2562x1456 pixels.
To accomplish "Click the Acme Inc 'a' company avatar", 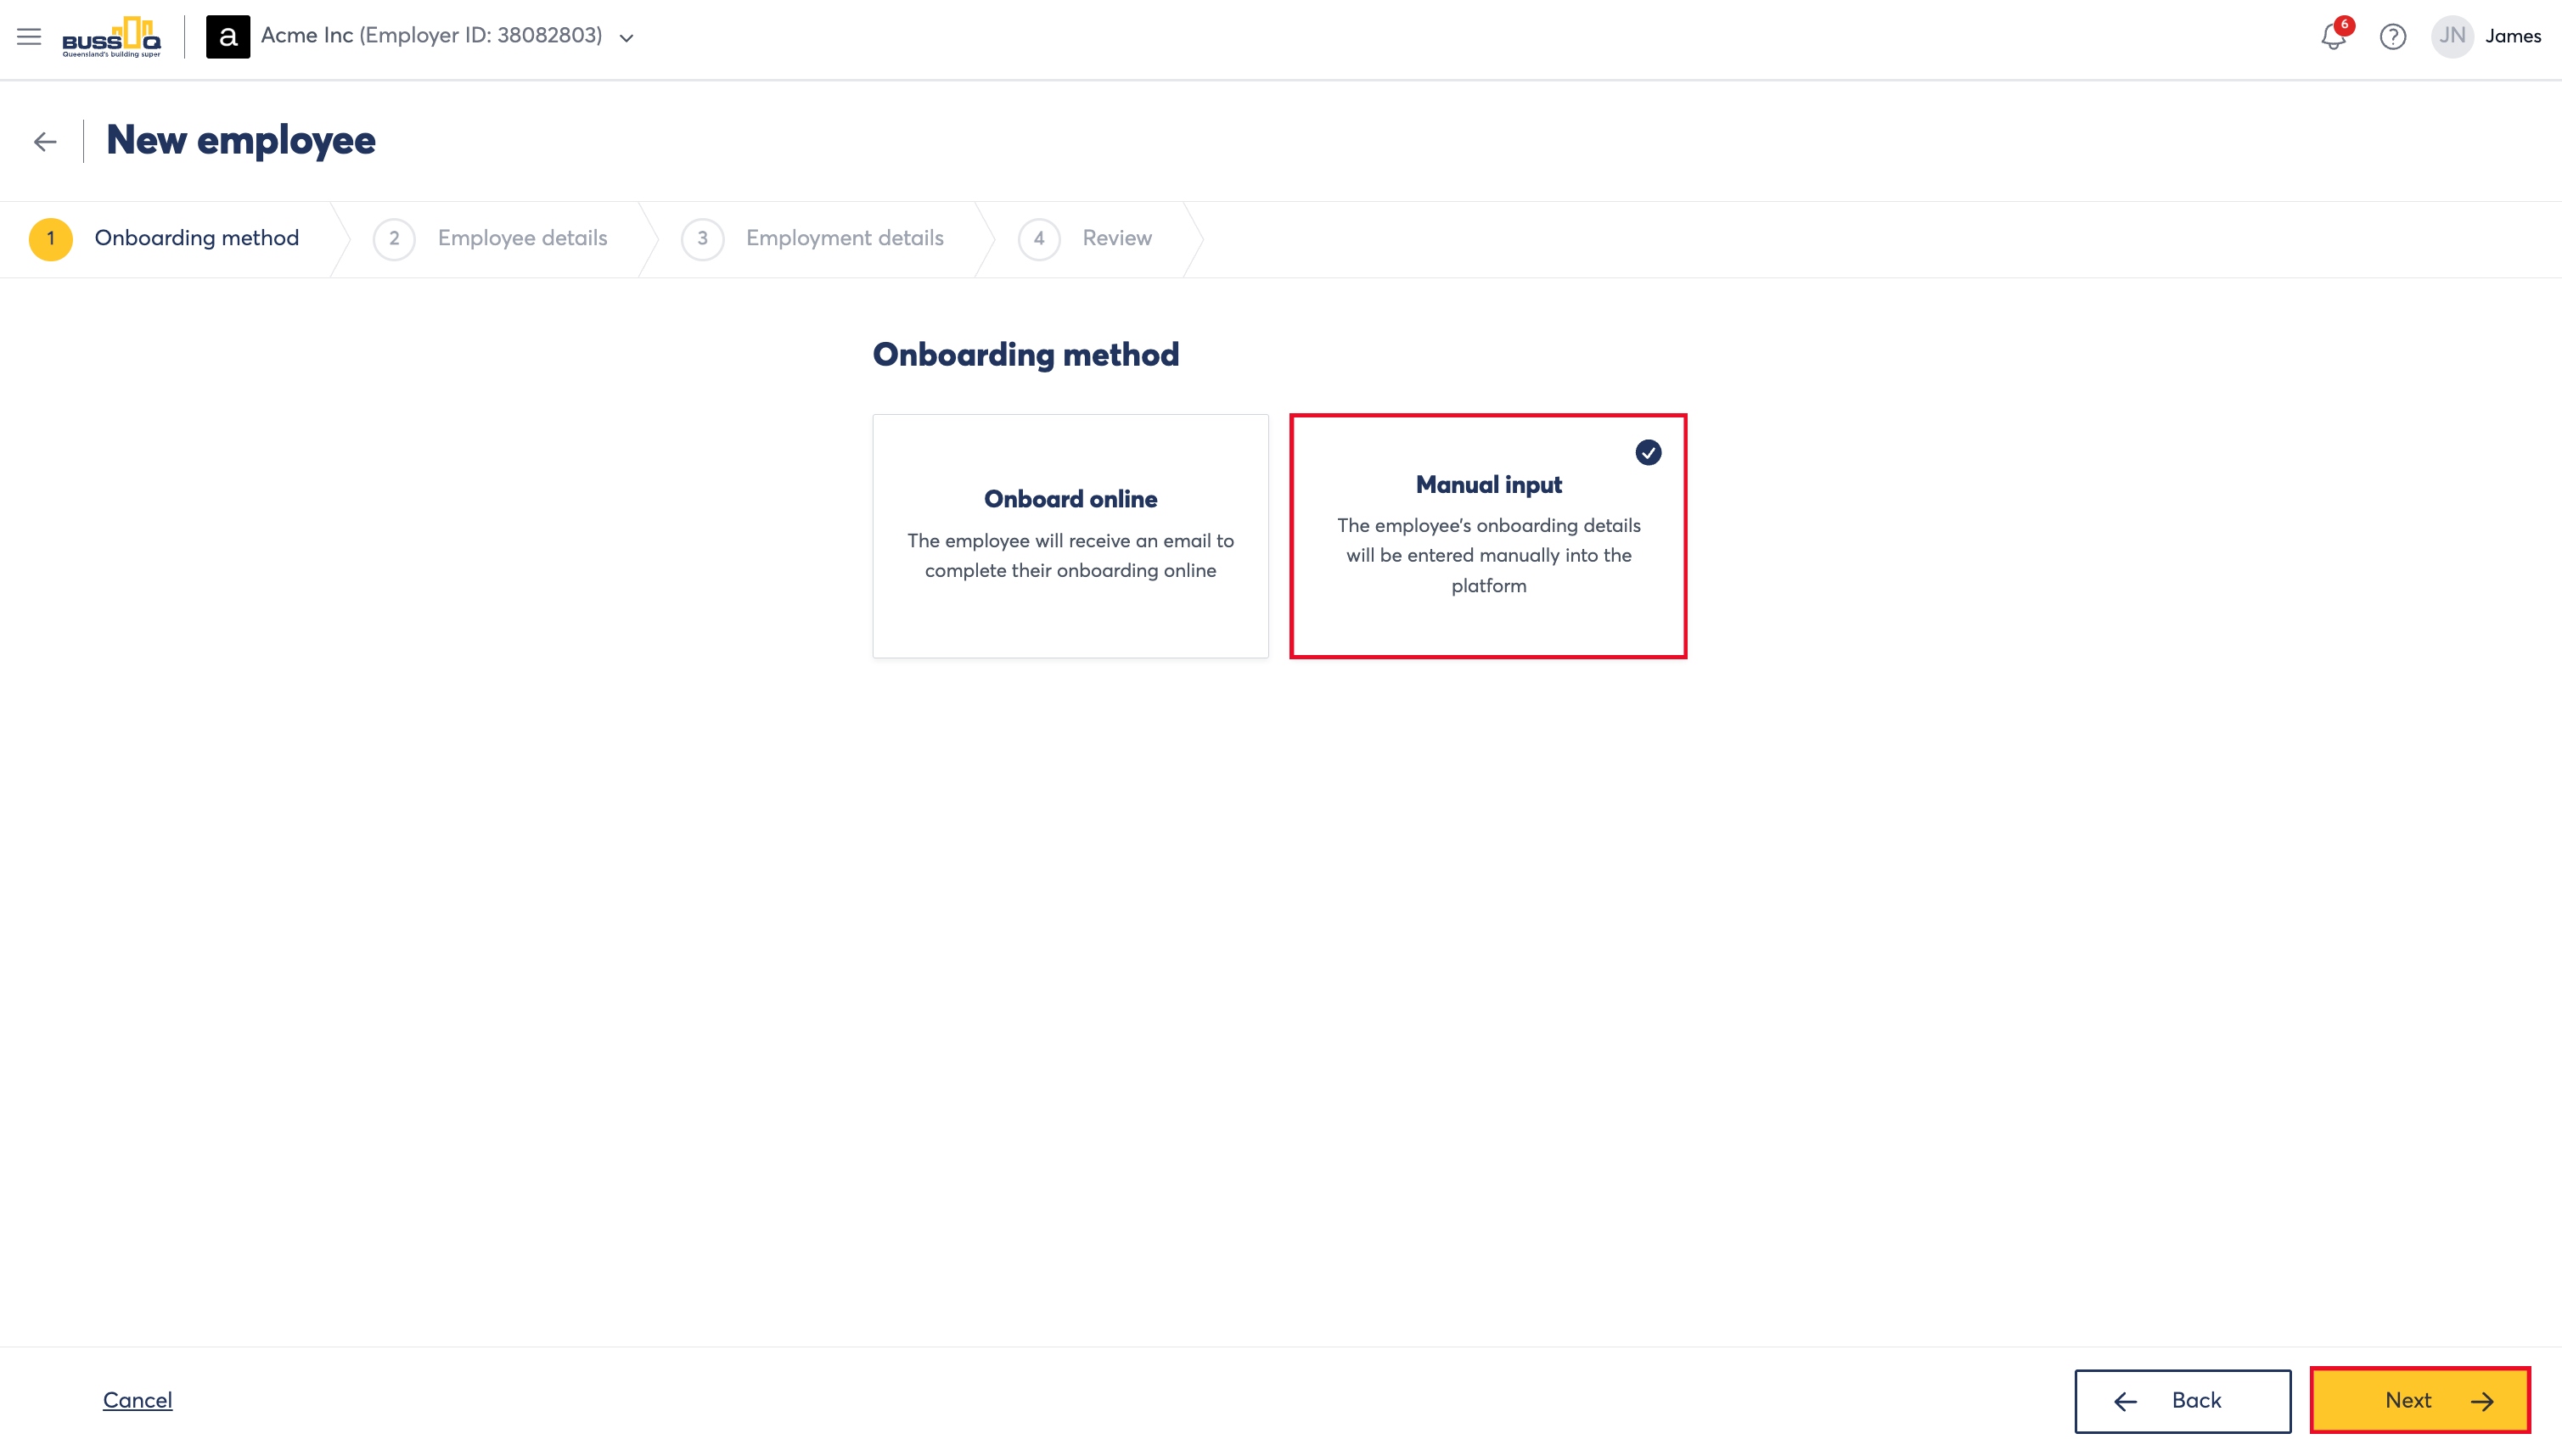I will click(228, 37).
